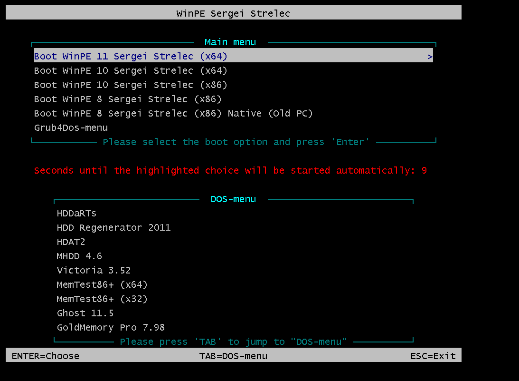519x381 pixels.
Task: Click the WinPE Sergei Strelec title bar
Action: pyautogui.click(x=233, y=12)
